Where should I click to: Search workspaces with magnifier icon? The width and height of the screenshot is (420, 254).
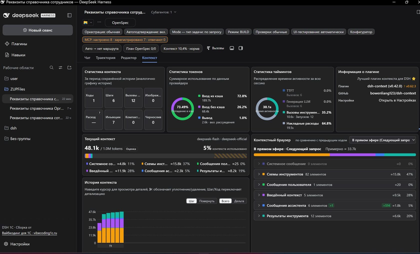[51, 67]
